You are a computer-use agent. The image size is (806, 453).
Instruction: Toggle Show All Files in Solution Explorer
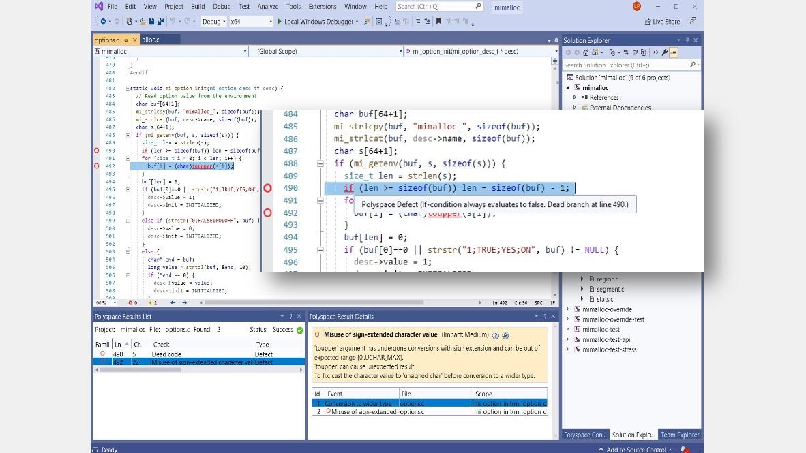click(x=644, y=52)
